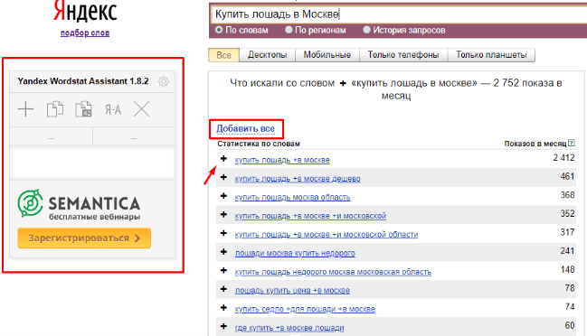This screenshot has width=587, height=336.
Task: Click the "Добавить все" link
Action: pyautogui.click(x=246, y=129)
